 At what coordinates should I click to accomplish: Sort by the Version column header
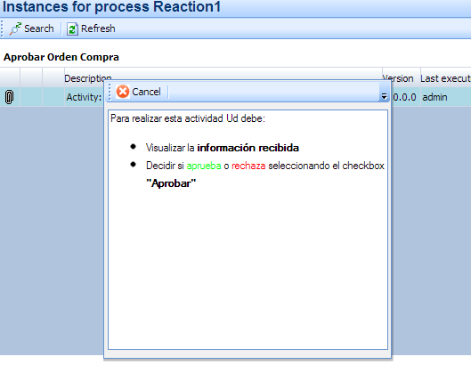coord(398,78)
